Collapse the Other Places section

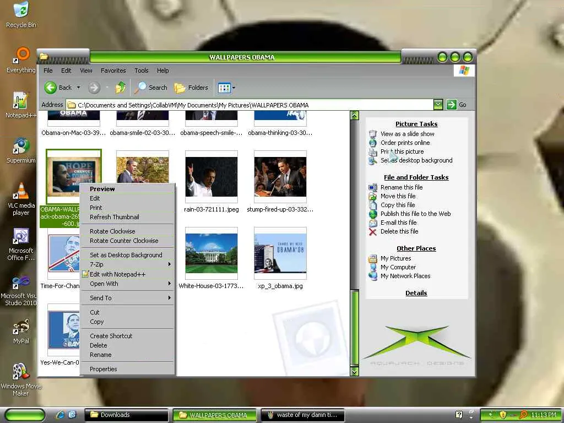(x=416, y=248)
